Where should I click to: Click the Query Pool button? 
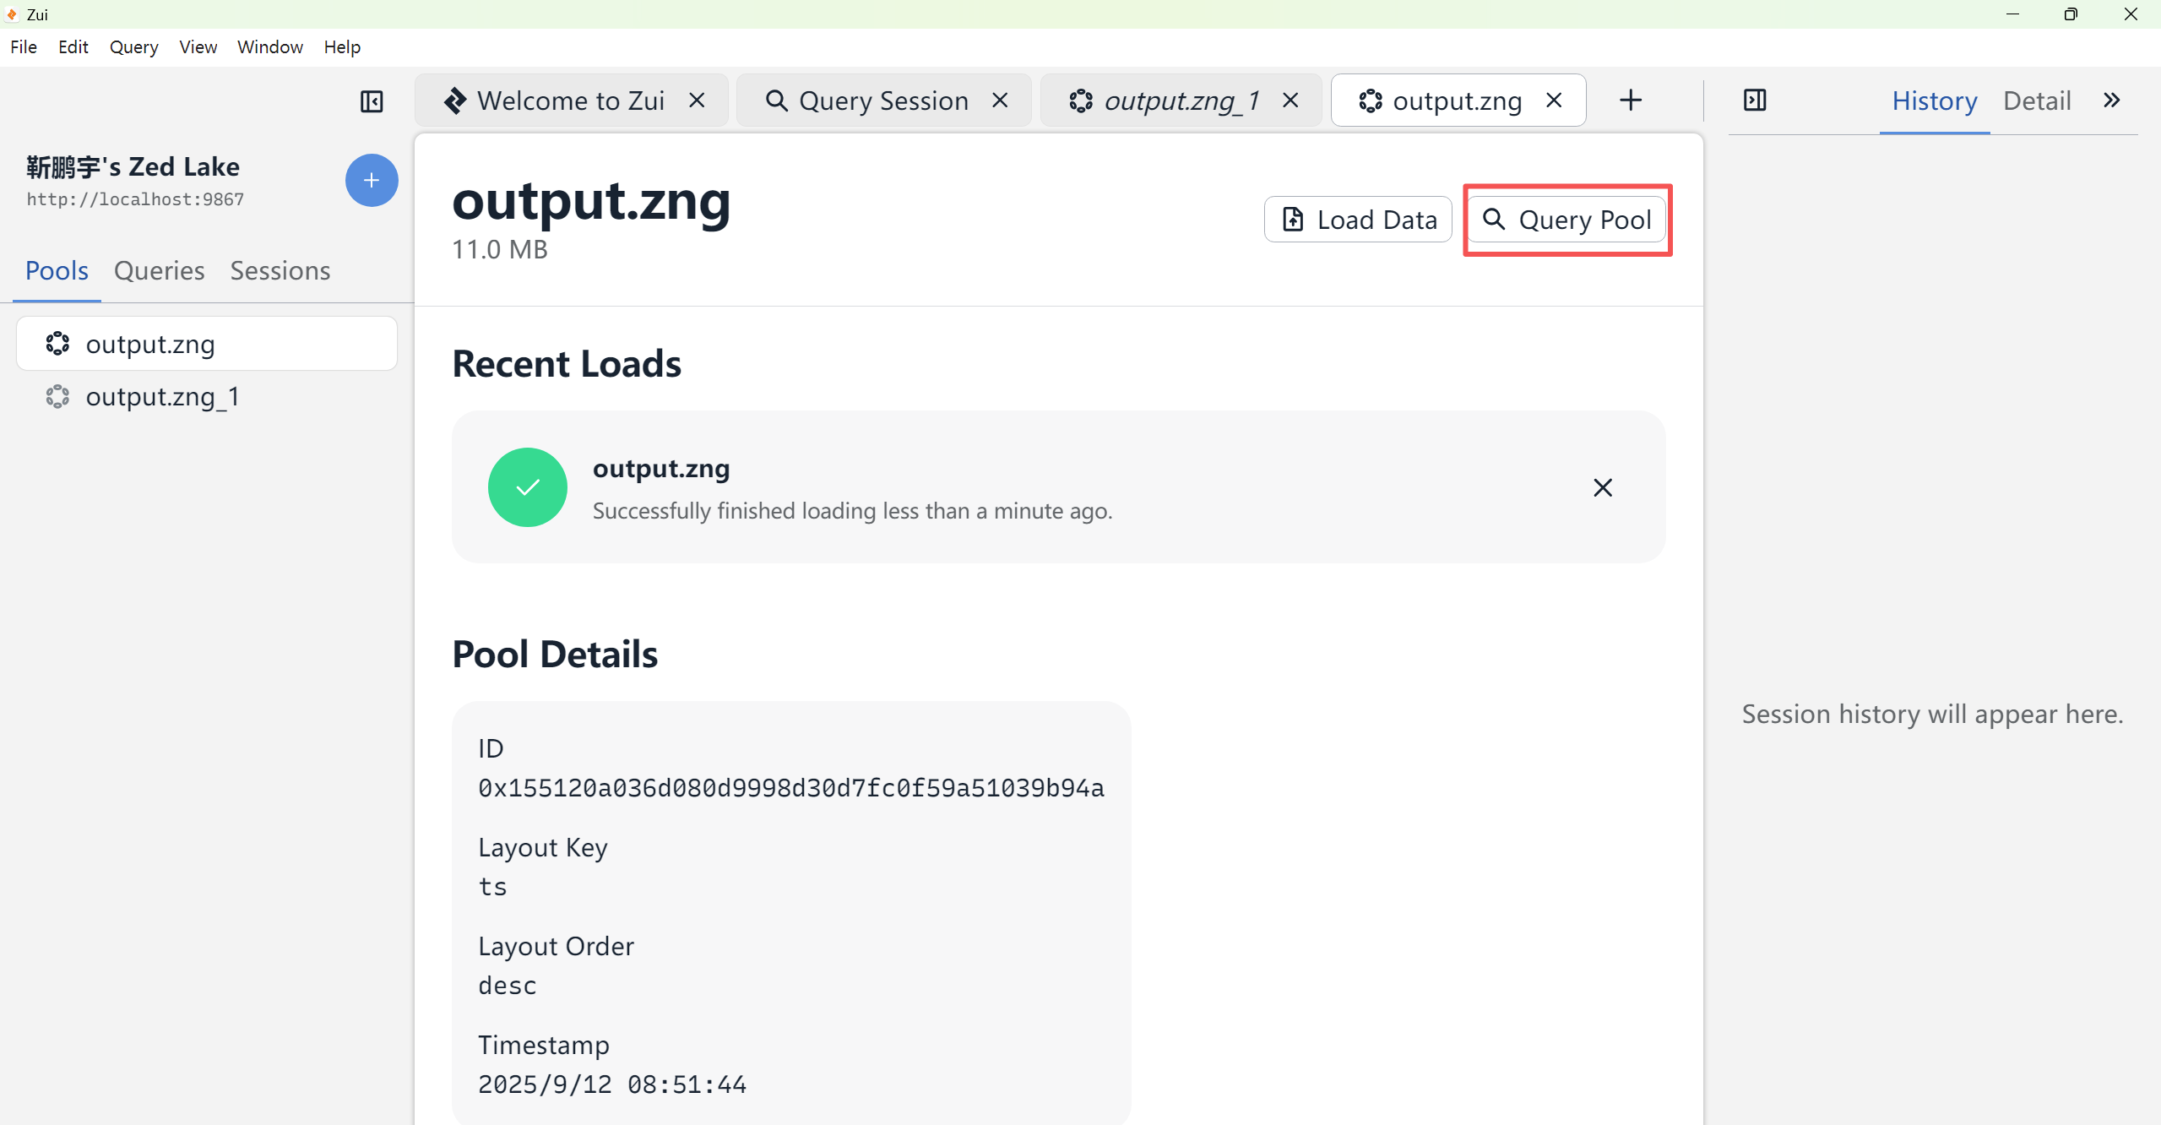(1567, 220)
